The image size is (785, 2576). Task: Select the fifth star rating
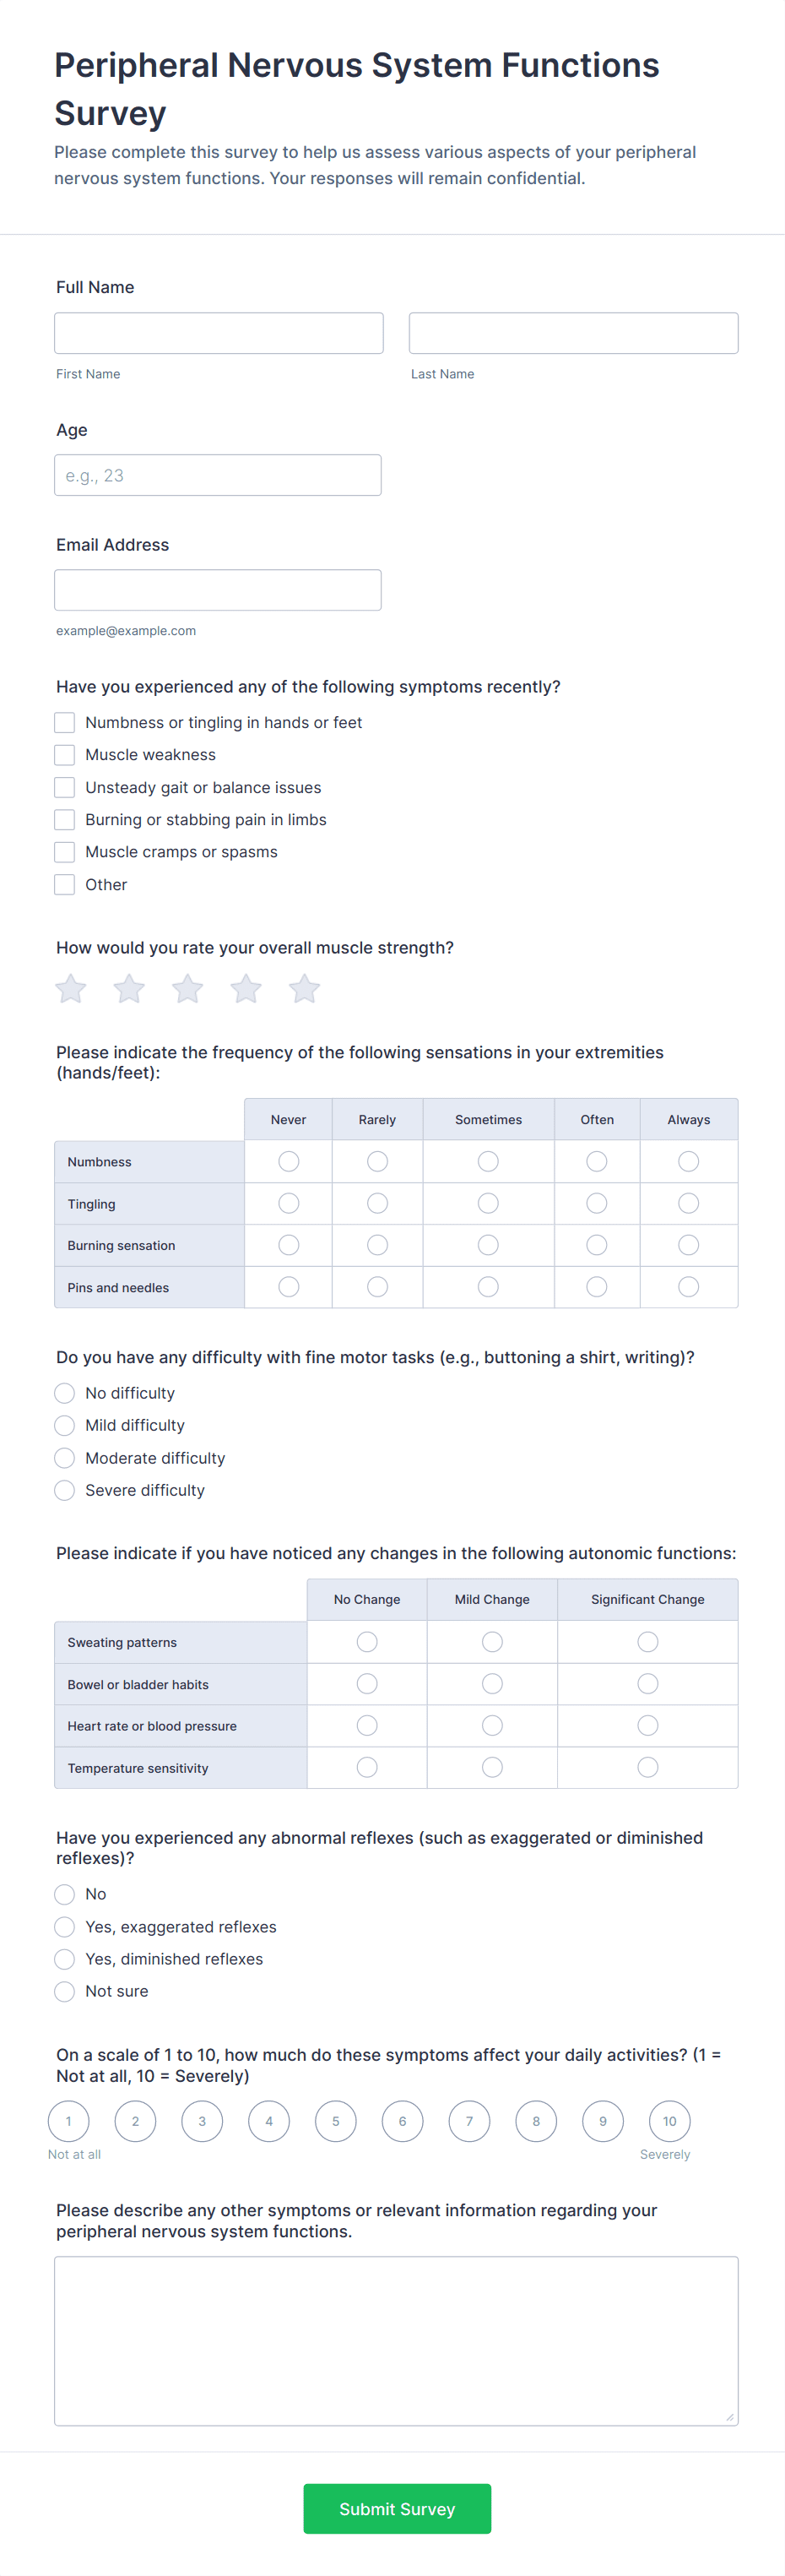[304, 989]
